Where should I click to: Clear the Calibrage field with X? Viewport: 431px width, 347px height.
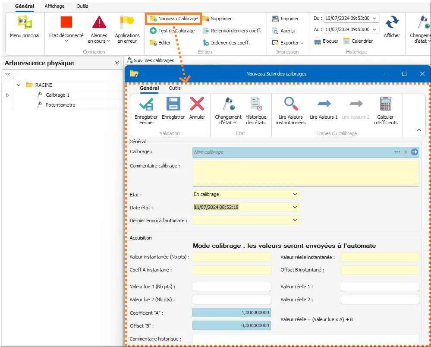pyautogui.click(x=406, y=152)
